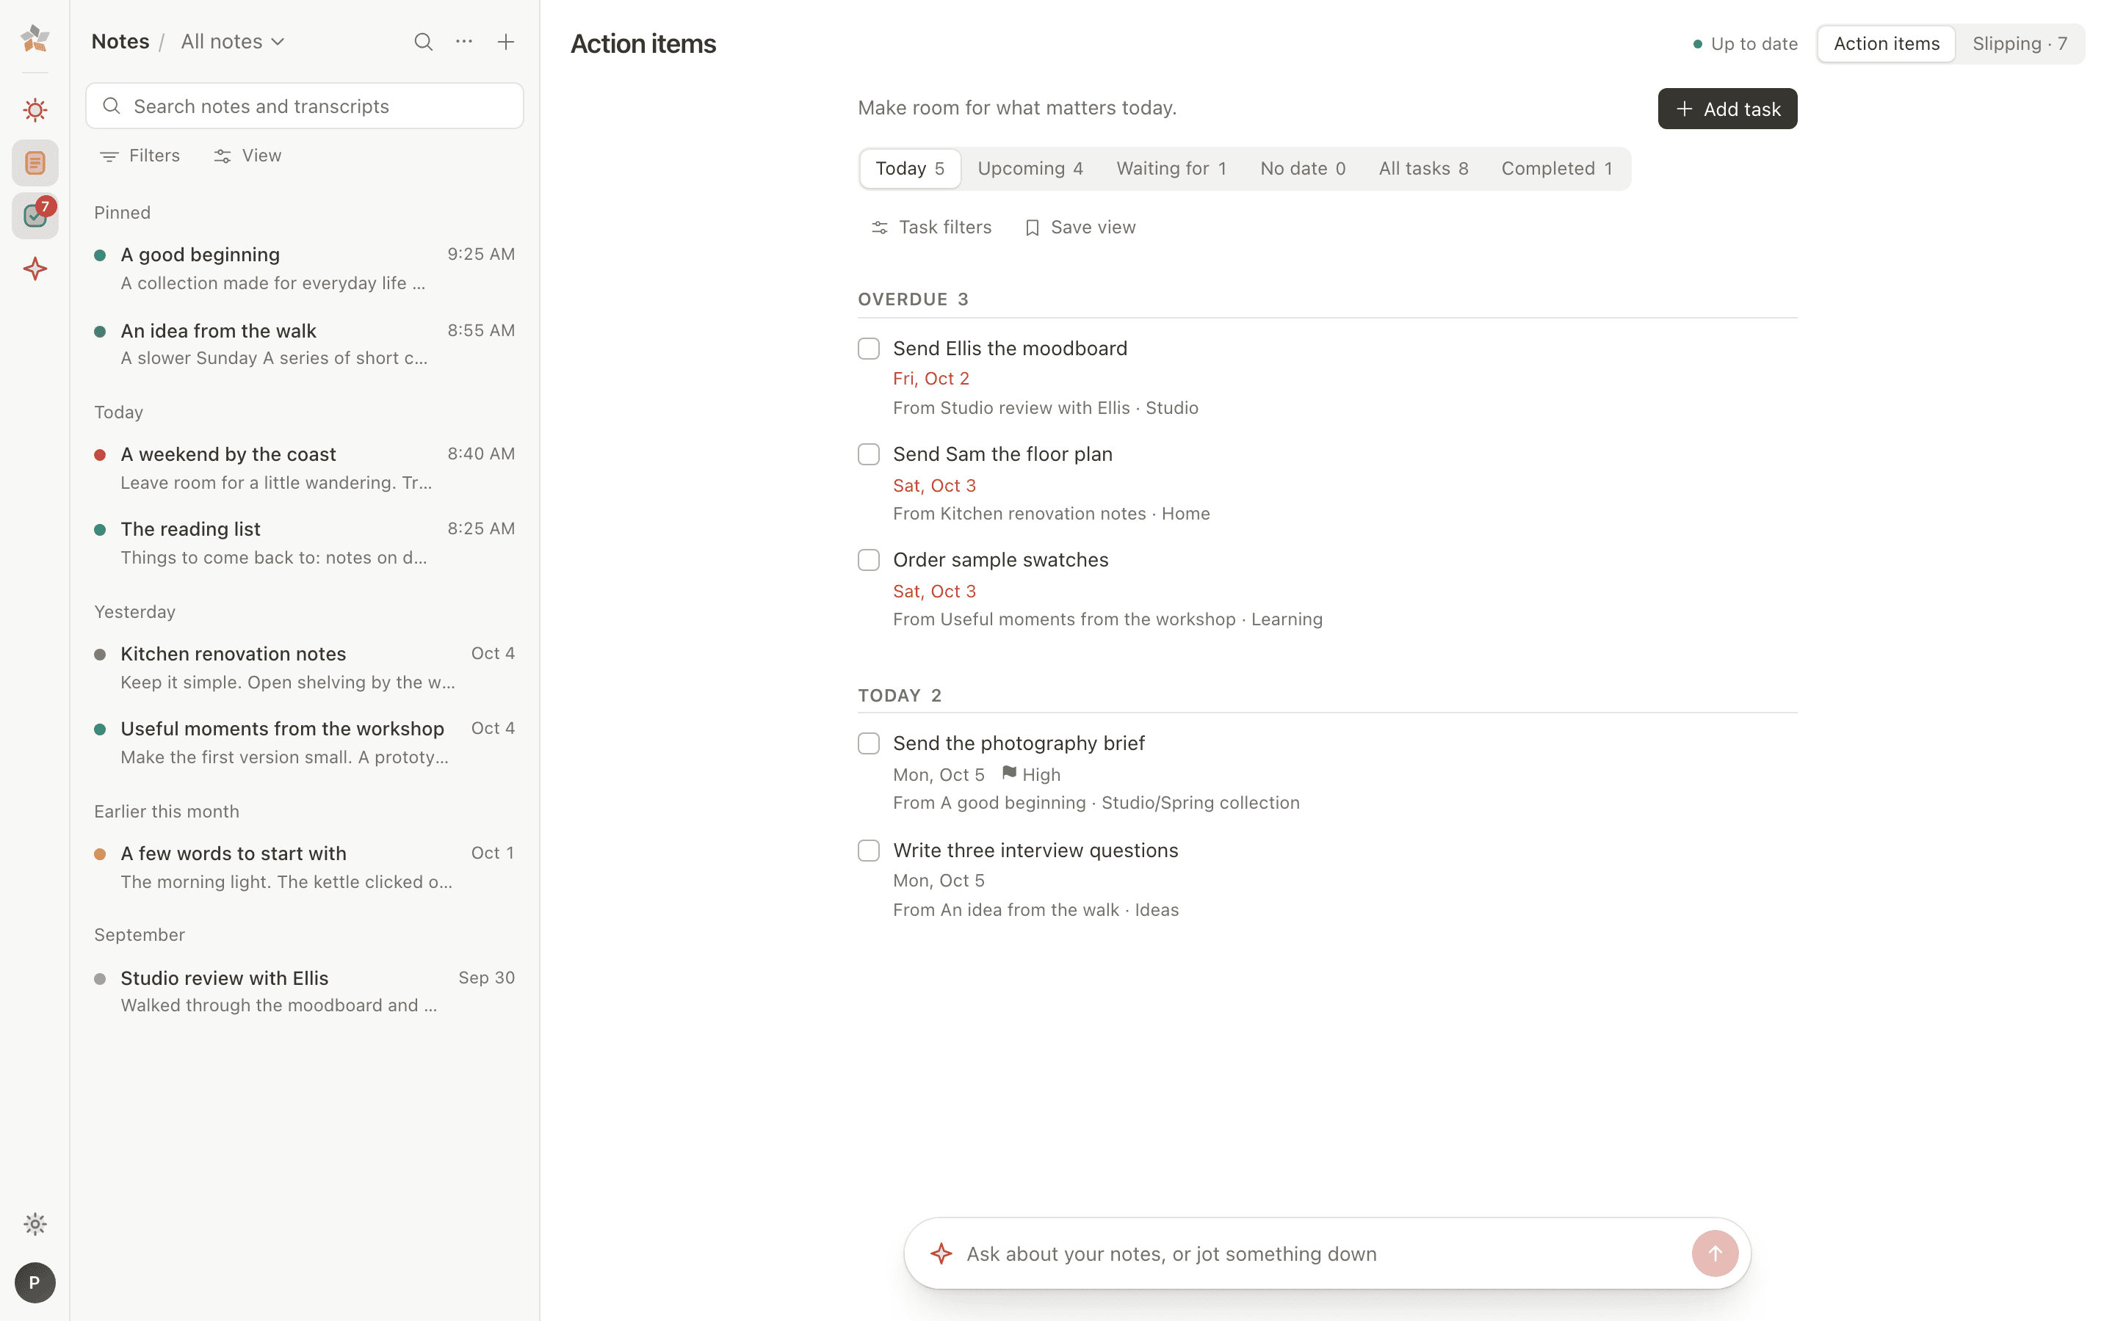The width and height of the screenshot is (2115, 1321).
Task: Switch to the Upcoming tab
Action: [1030, 169]
